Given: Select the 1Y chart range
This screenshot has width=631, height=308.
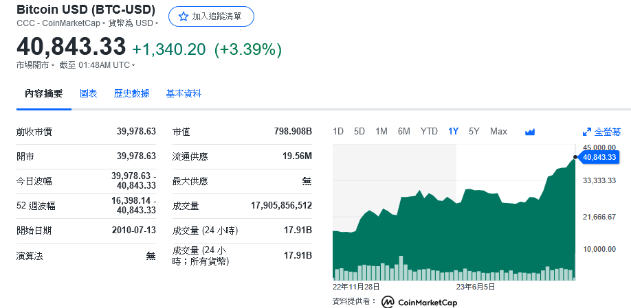Looking at the screenshot, I should coord(453,131).
